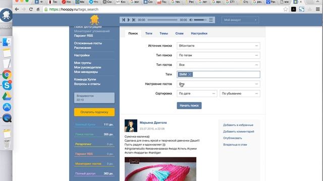
Task: Switch to the 'Поиск' tab
Action: coord(133,33)
